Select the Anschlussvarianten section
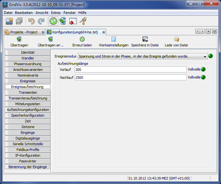 (x=28, y=70)
